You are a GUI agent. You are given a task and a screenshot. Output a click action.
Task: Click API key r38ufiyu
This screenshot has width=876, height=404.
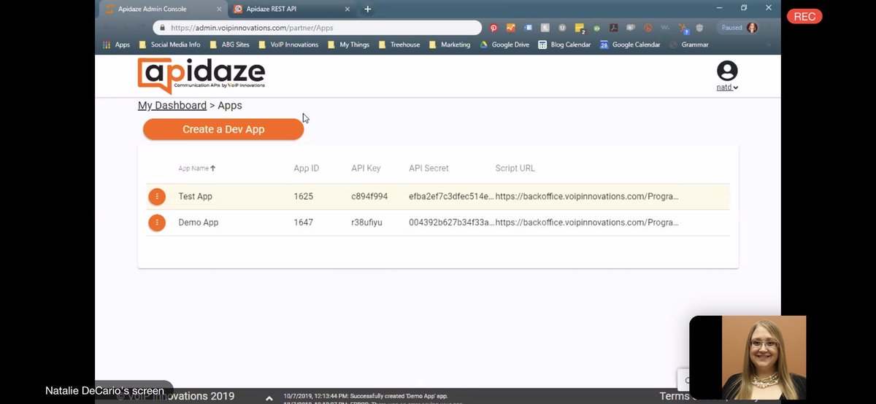coord(366,222)
